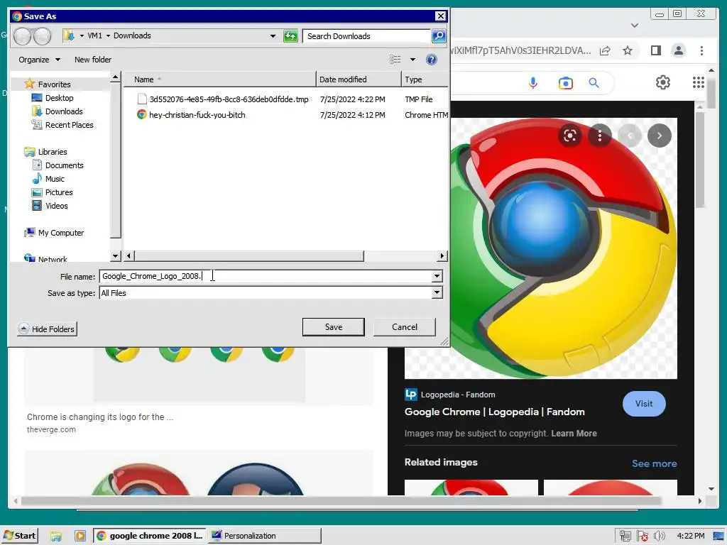Screen dimensions: 727x545
Task: Create a New folder
Action: click(93, 60)
